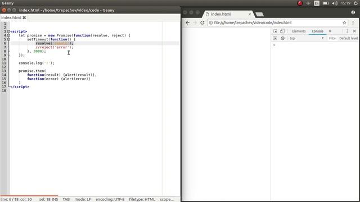Click 'TAB' indicator in status bar

click(x=66, y=199)
